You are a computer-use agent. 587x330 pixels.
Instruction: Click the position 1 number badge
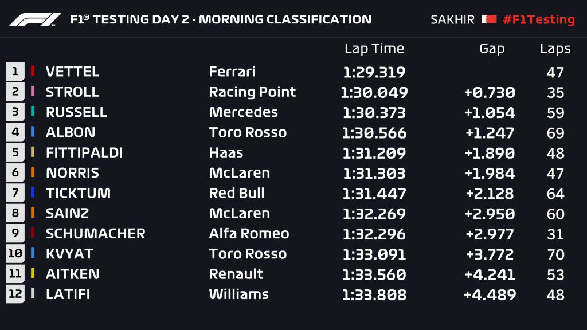click(x=15, y=72)
